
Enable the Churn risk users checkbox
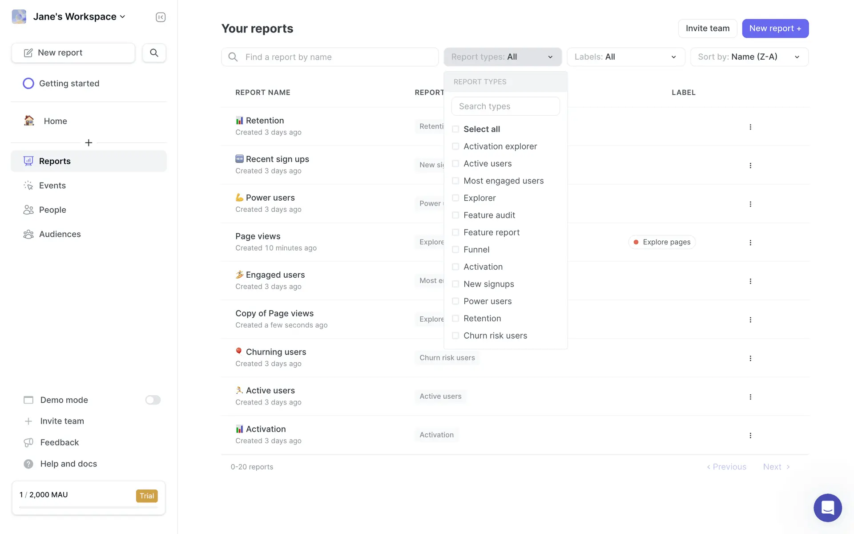point(455,336)
